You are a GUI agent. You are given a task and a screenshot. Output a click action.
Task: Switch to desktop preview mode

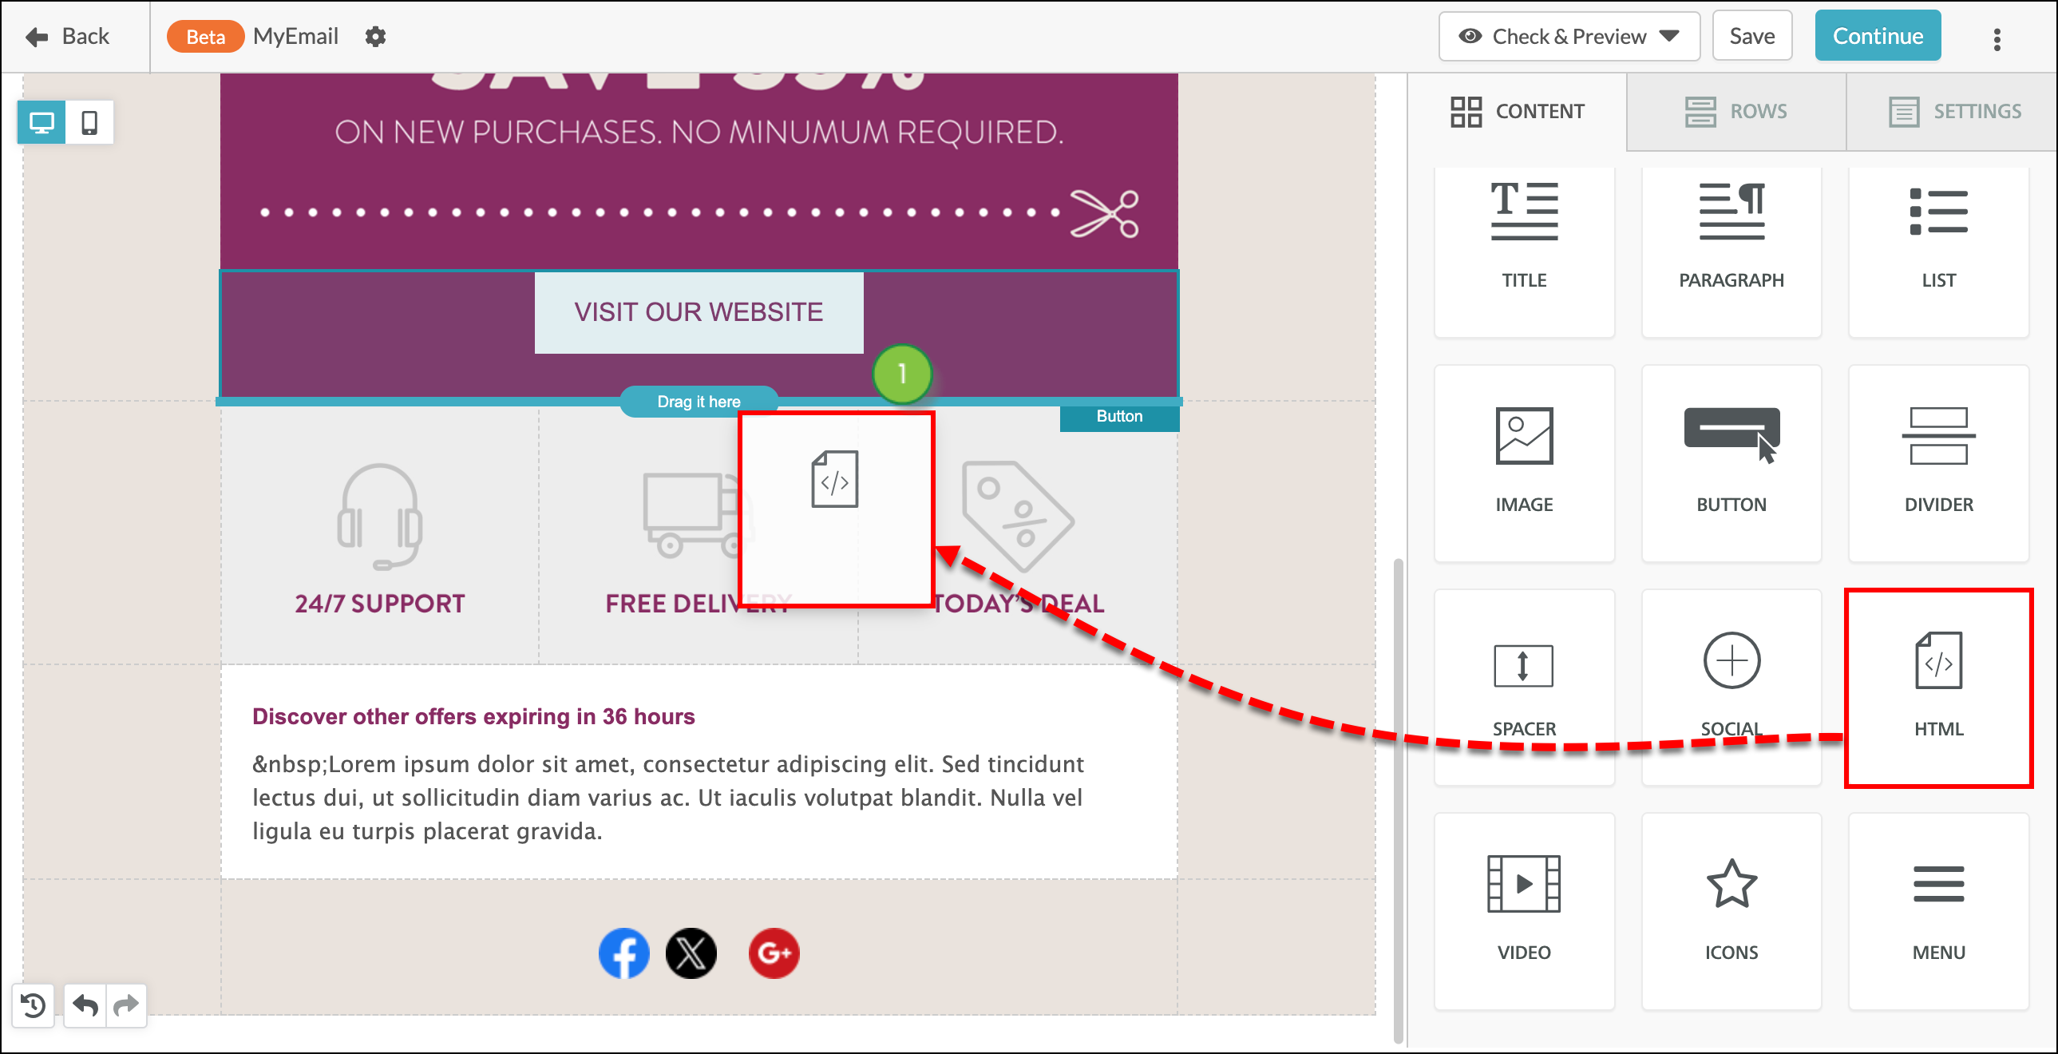[x=42, y=122]
